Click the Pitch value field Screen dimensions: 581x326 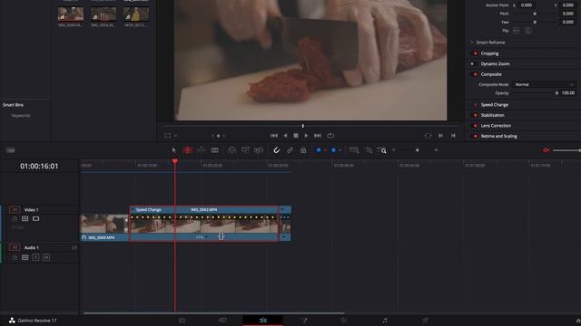tap(567, 14)
